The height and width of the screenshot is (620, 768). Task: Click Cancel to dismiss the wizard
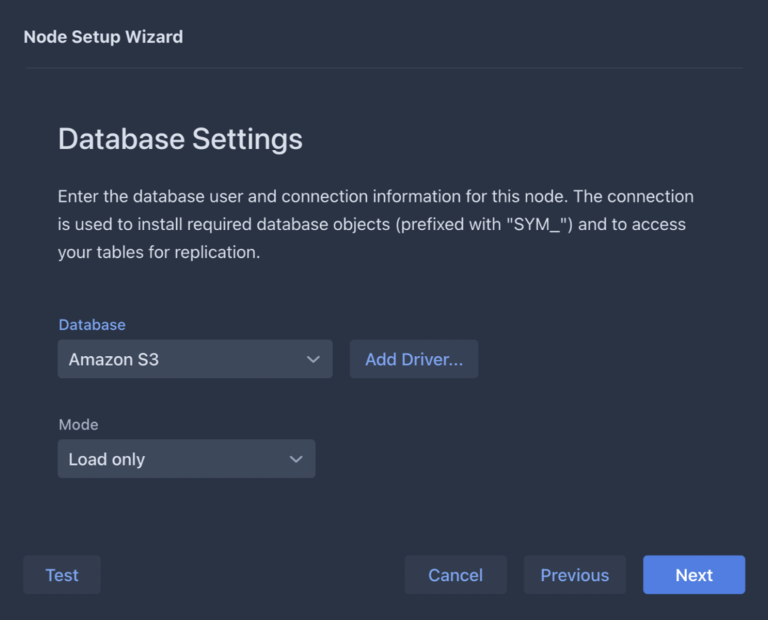[x=455, y=574]
